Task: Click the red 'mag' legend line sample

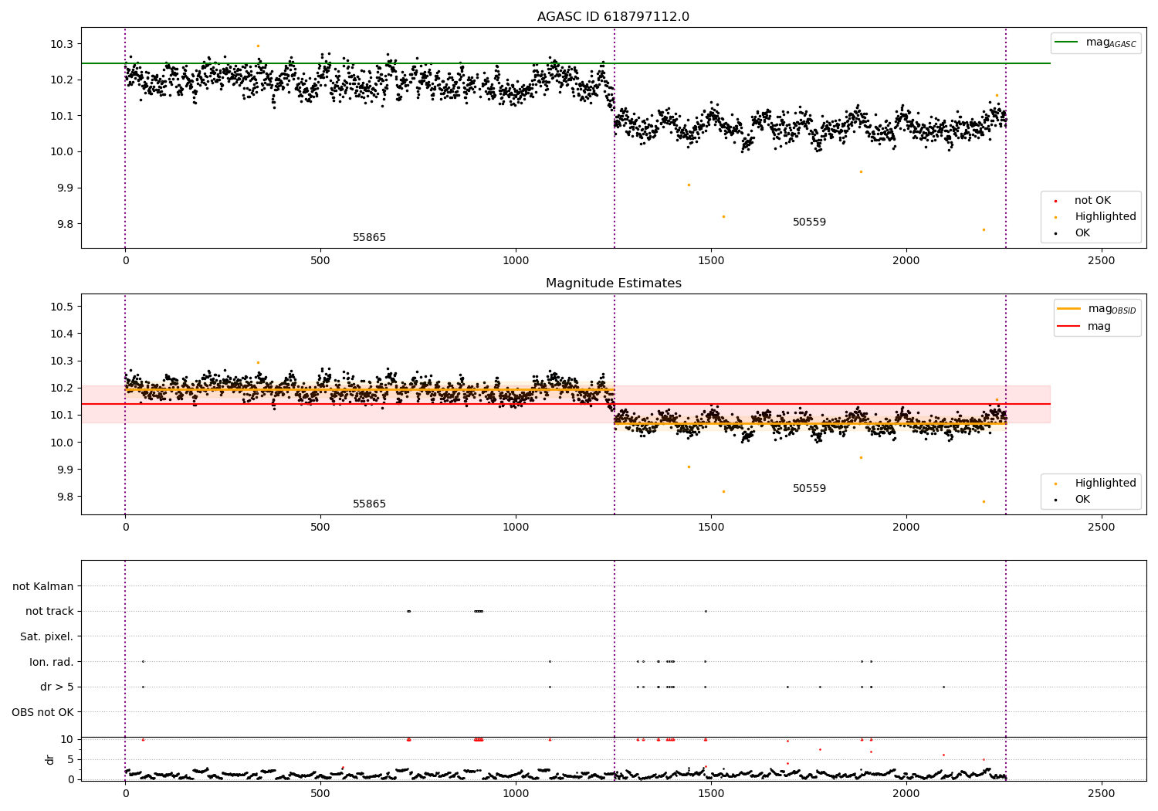Action: 1068,327
